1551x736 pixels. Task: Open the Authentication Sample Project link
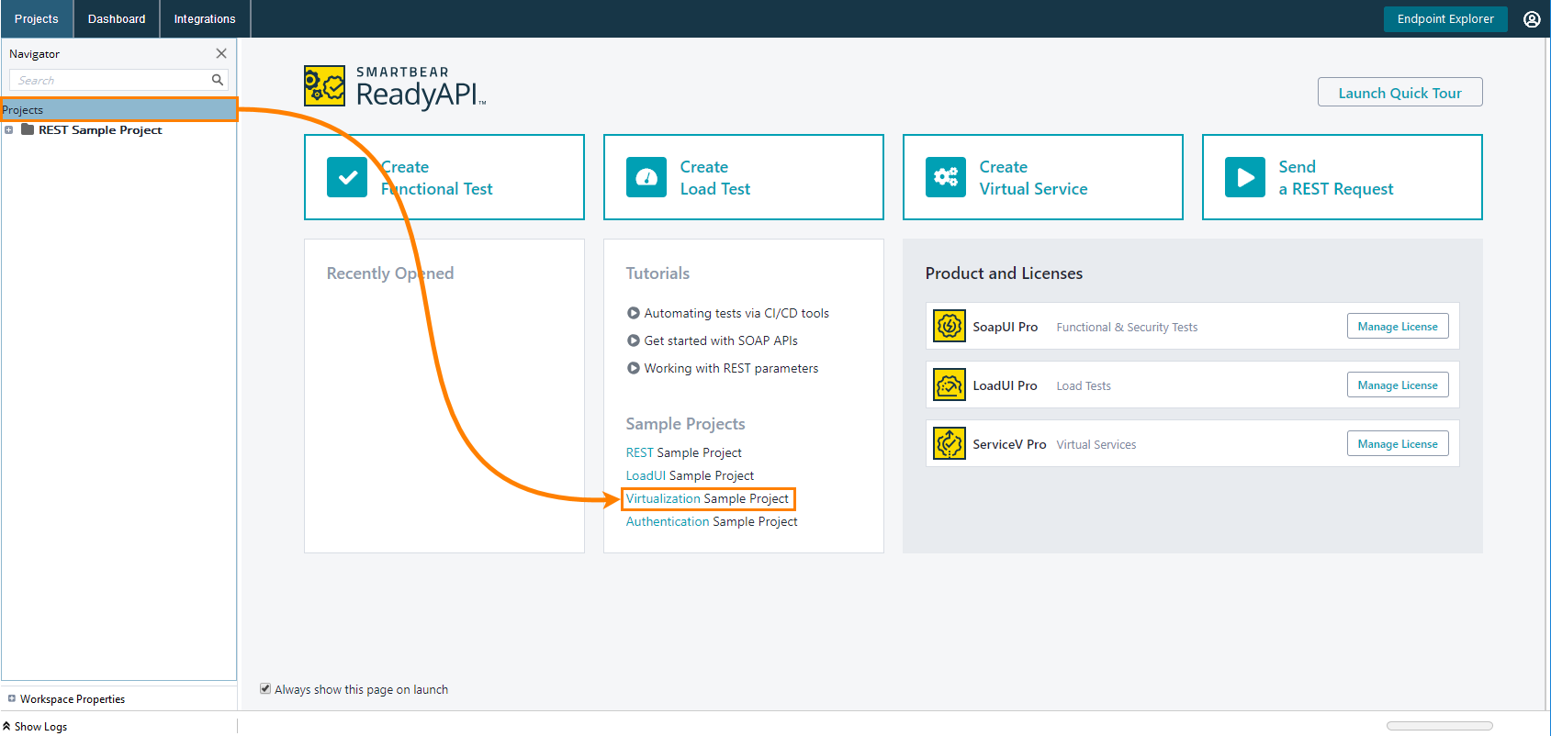tap(712, 521)
